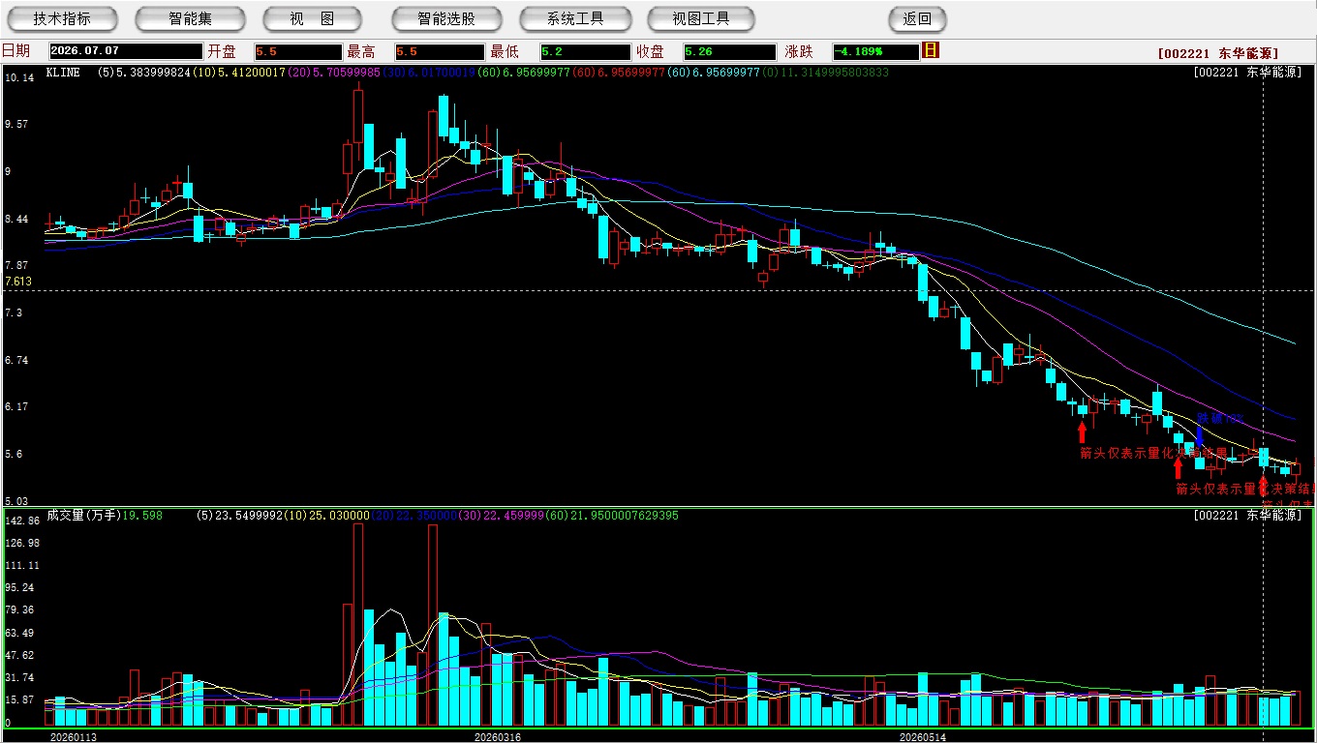Click the 返回 button
Screen dimensions: 1317x743
point(917,18)
